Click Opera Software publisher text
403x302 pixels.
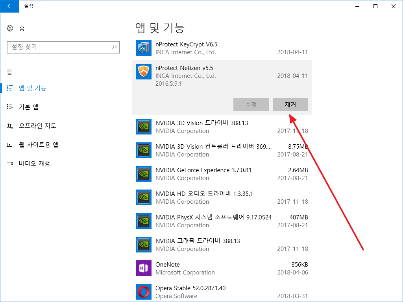[176, 296]
